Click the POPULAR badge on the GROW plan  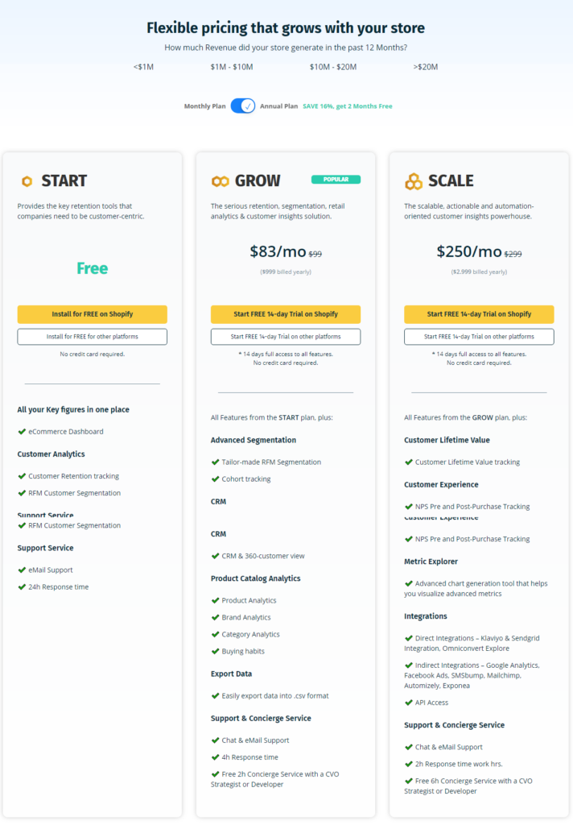point(336,179)
